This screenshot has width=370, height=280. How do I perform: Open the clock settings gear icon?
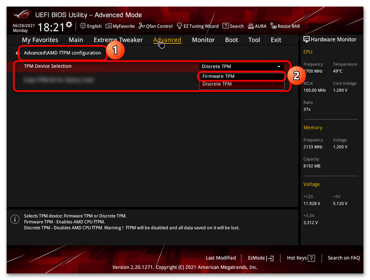click(69, 25)
